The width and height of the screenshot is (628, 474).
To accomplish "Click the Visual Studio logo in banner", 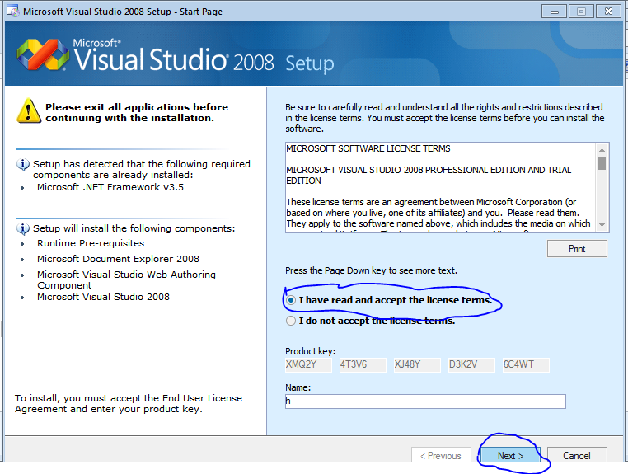I will (x=43, y=54).
